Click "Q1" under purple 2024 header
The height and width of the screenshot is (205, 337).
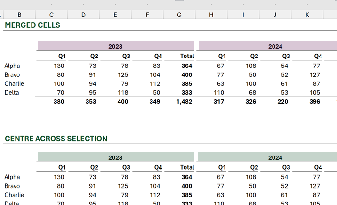(x=222, y=56)
